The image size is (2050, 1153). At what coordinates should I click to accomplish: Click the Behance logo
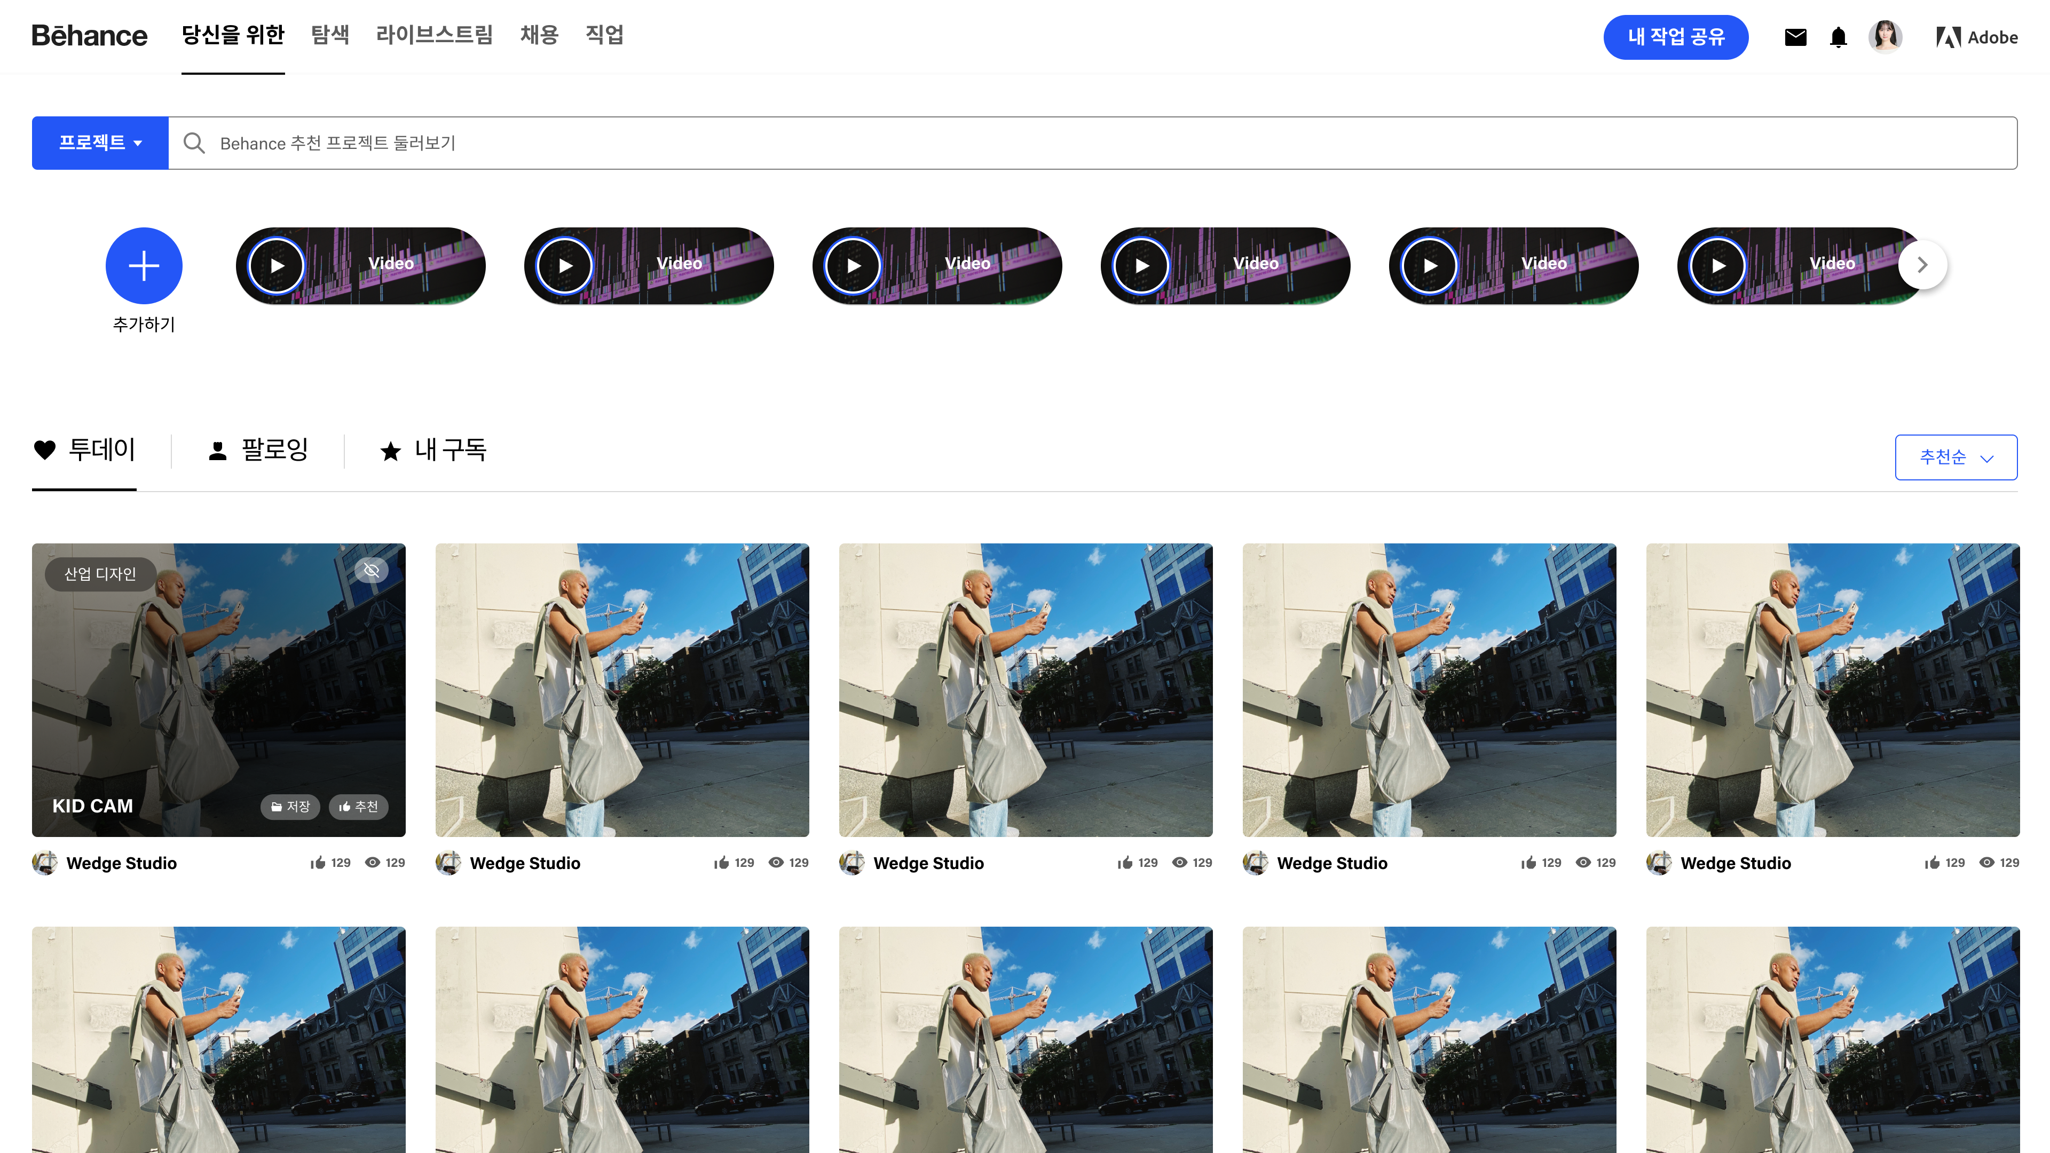(x=89, y=35)
